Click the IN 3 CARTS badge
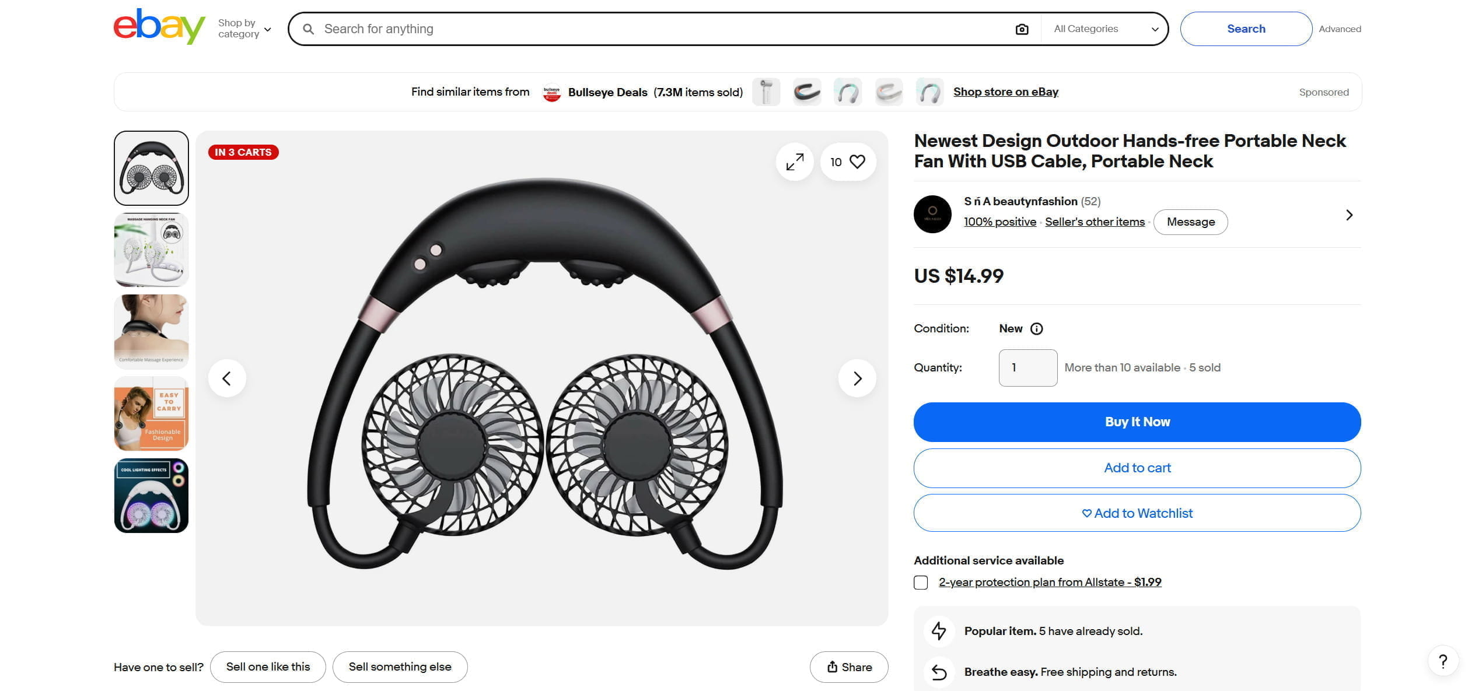Screen dimensions: 1475x691 [243, 152]
